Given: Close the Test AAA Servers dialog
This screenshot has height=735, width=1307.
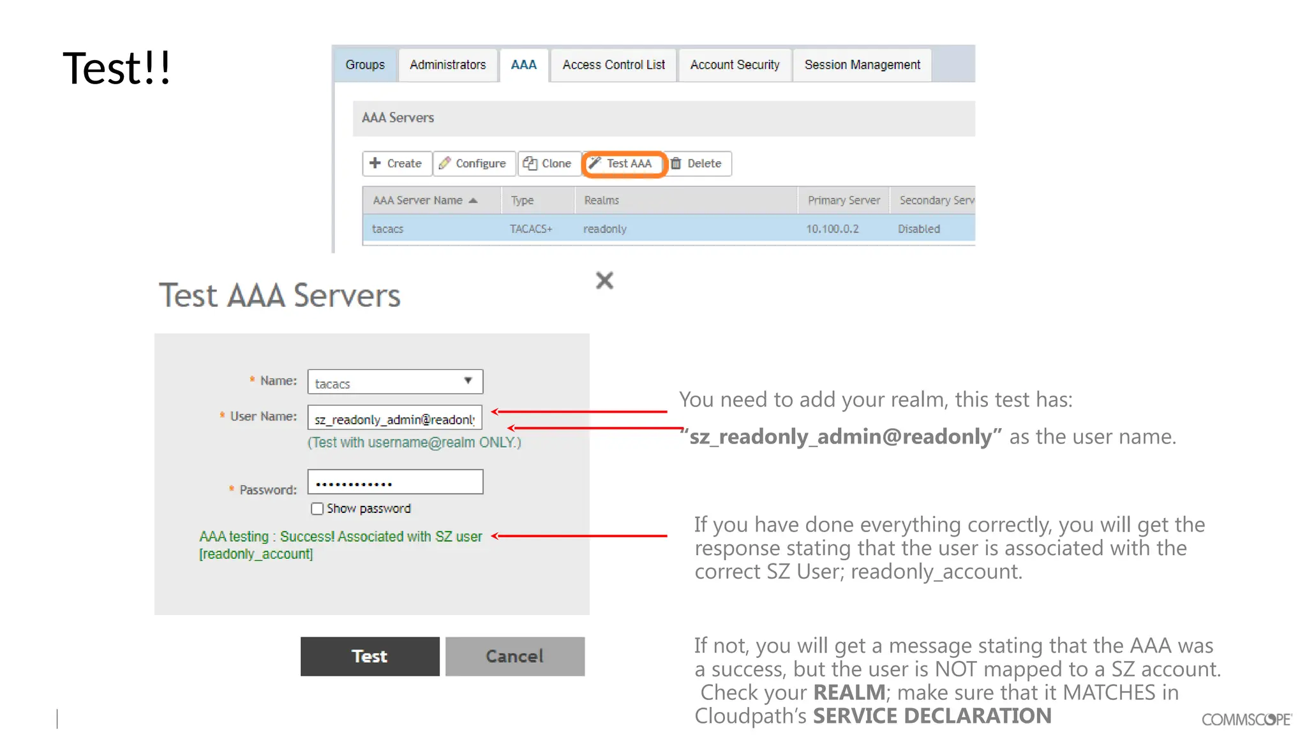Looking at the screenshot, I should pyautogui.click(x=604, y=280).
